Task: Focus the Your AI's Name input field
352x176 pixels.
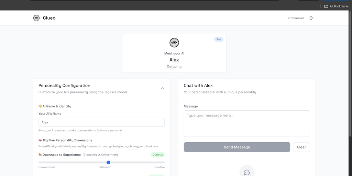Action: tap(101, 122)
